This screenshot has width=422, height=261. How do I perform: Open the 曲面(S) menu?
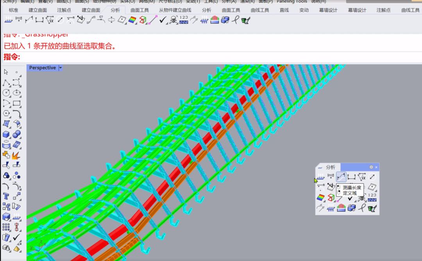[82, 2]
